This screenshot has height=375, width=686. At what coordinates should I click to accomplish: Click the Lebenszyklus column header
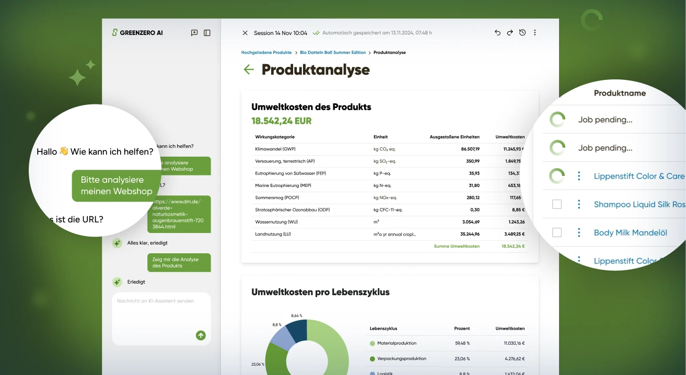tap(383, 329)
